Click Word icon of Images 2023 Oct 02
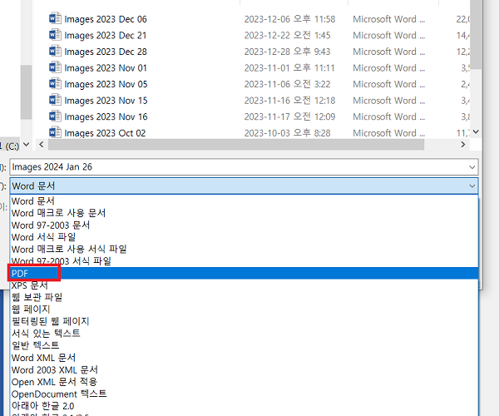 tap(55, 132)
